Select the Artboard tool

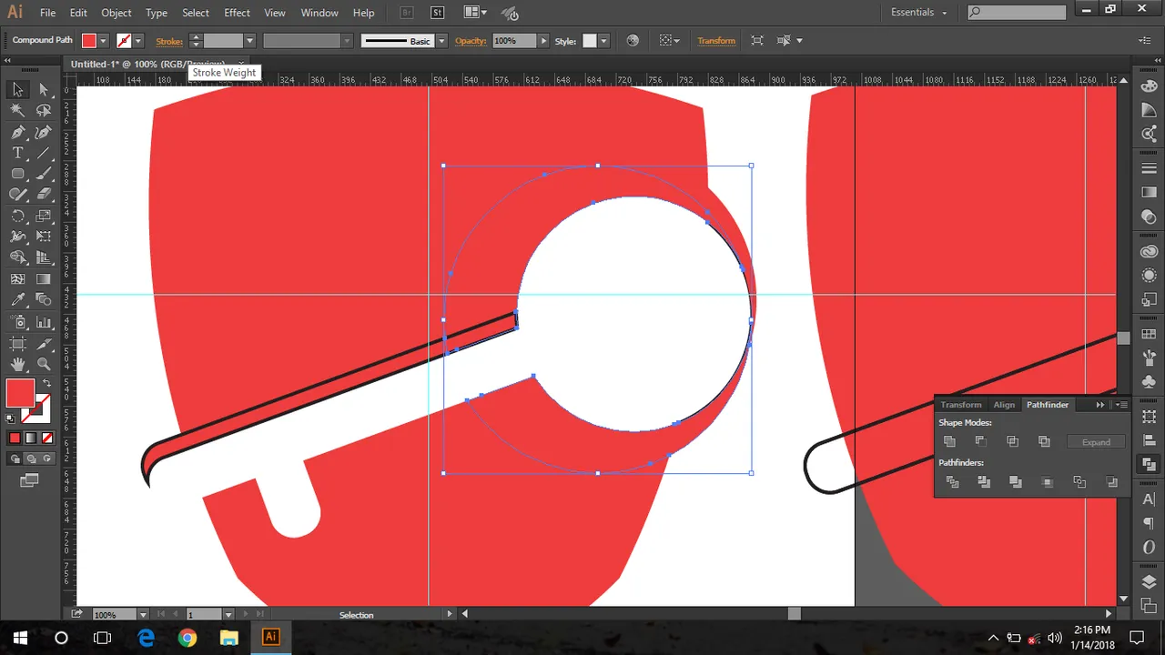click(x=17, y=344)
